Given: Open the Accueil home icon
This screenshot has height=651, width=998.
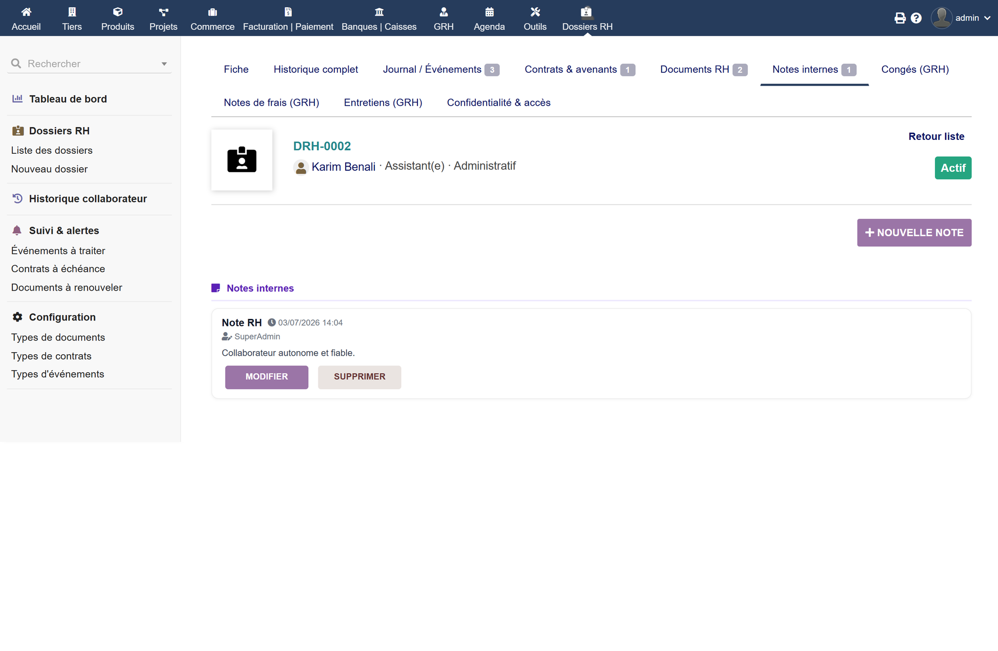Looking at the screenshot, I should coord(26,12).
